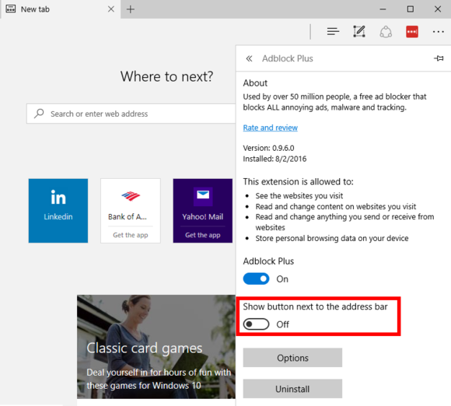
Task: Open the Share icon in toolbar
Action: tap(386, 32)
